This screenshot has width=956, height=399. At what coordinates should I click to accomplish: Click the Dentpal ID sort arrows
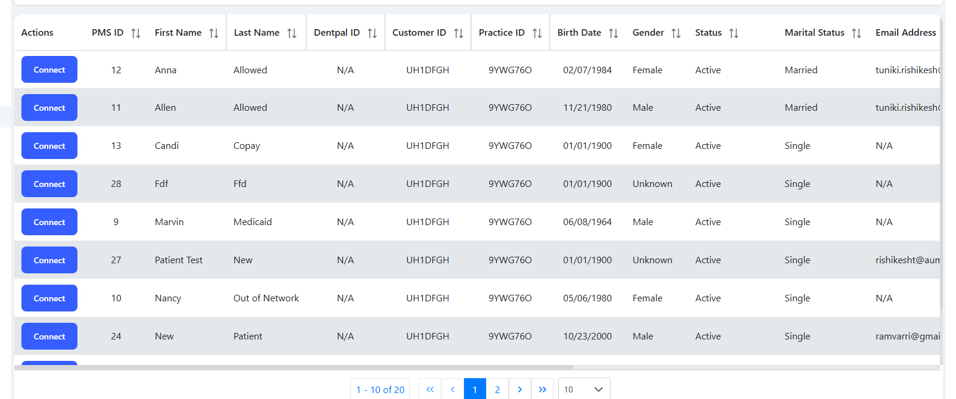372,33
